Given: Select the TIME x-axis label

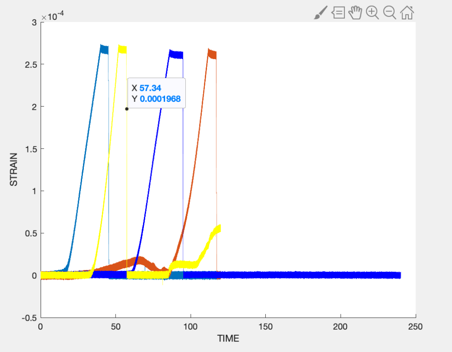Looking at the screenshot, I should pyautogui.click(x=228, y=338).
